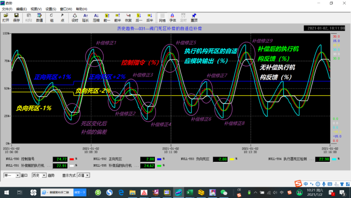Click the red 控制信号 color swatch

tap(72, 159)
